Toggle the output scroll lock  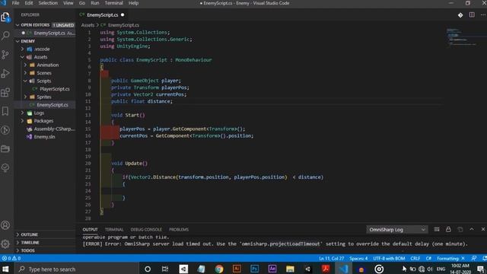[x=448, y=229]
